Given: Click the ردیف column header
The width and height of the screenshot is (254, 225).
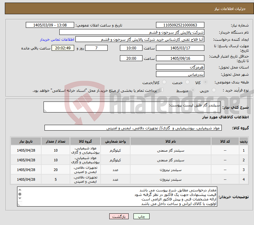Looking at the screenshot, I should pos(244,141).
